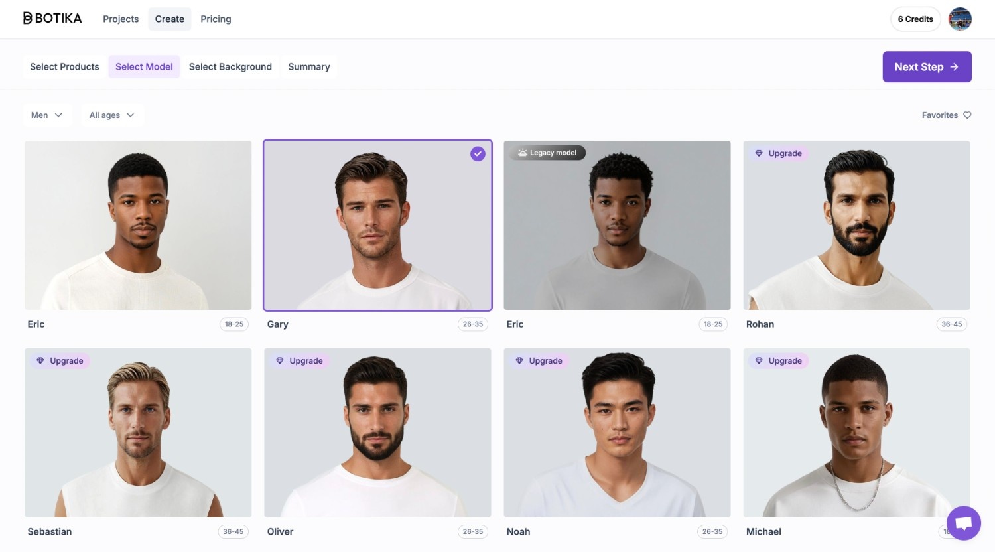Viewport: 995px width, 552px height.
Task: Click the Upgrade diamond badge on Sebastian
Action: [x=60, y=361]
